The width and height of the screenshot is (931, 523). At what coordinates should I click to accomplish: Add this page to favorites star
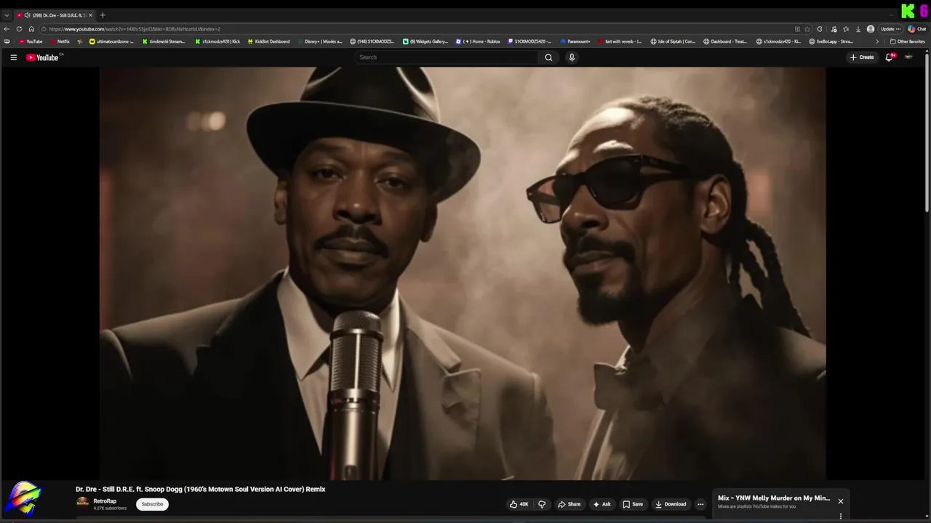[807, 29]
